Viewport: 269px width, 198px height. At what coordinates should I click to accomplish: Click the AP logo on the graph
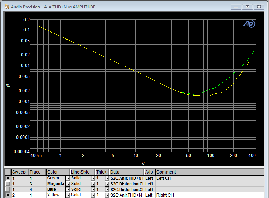pos(249,24)
